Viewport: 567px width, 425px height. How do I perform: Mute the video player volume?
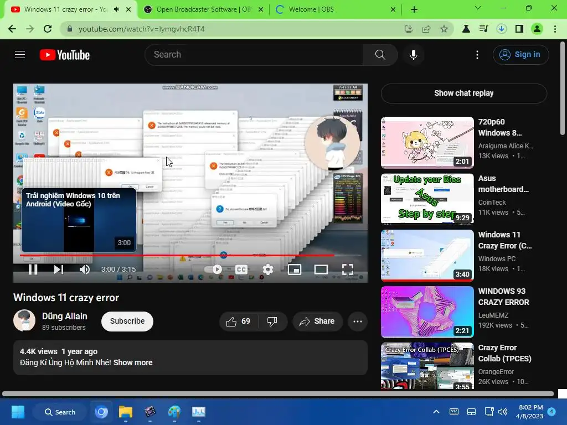coord(85,269)
